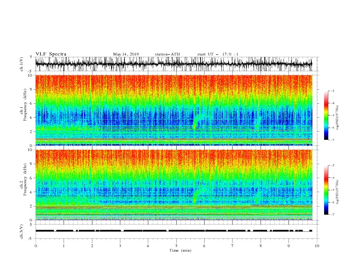Click the 'station=ATH' label
This screenshot has height=276, width=357.
(x=167, y=54)
